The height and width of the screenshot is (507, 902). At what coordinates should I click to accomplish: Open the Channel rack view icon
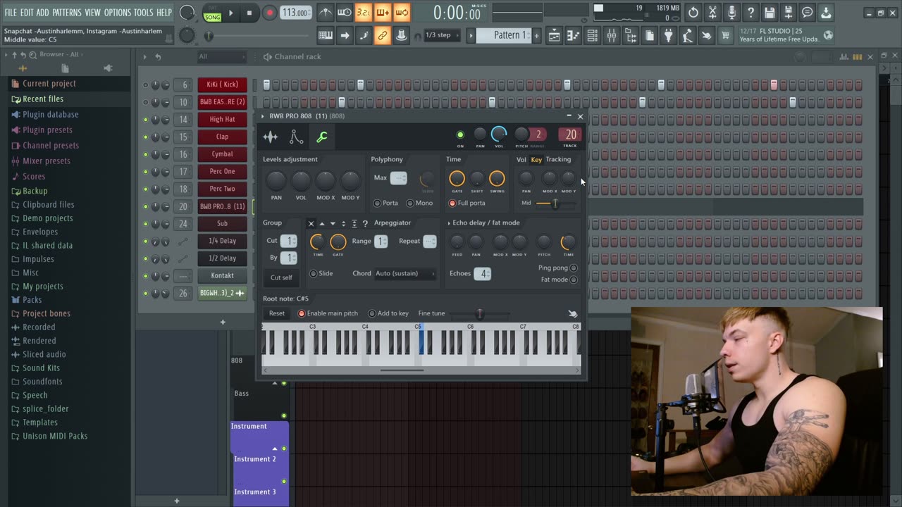593,35
